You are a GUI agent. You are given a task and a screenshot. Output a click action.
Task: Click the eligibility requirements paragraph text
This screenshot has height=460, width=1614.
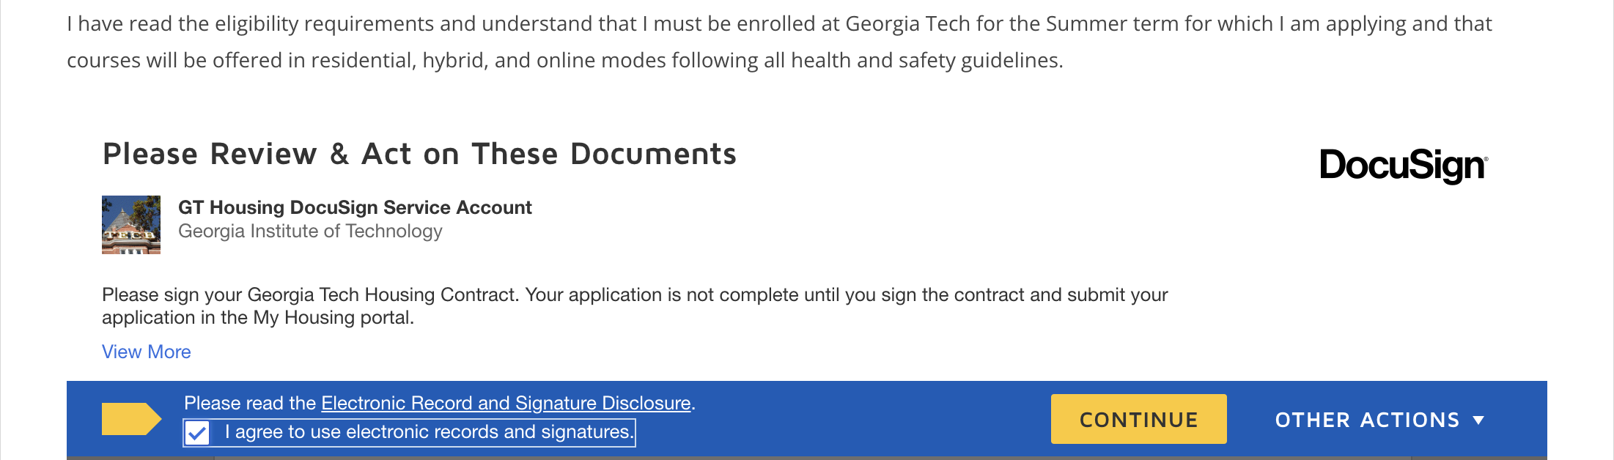pos(779,42)
